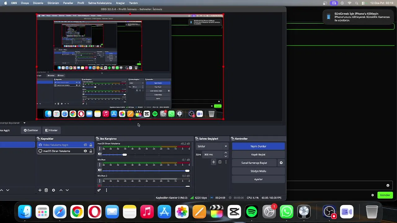Viewport: 397px width, 223px height.
Task: Remove the selected source with Kaynaklar trash icon
Action: [x=46, y=190]
